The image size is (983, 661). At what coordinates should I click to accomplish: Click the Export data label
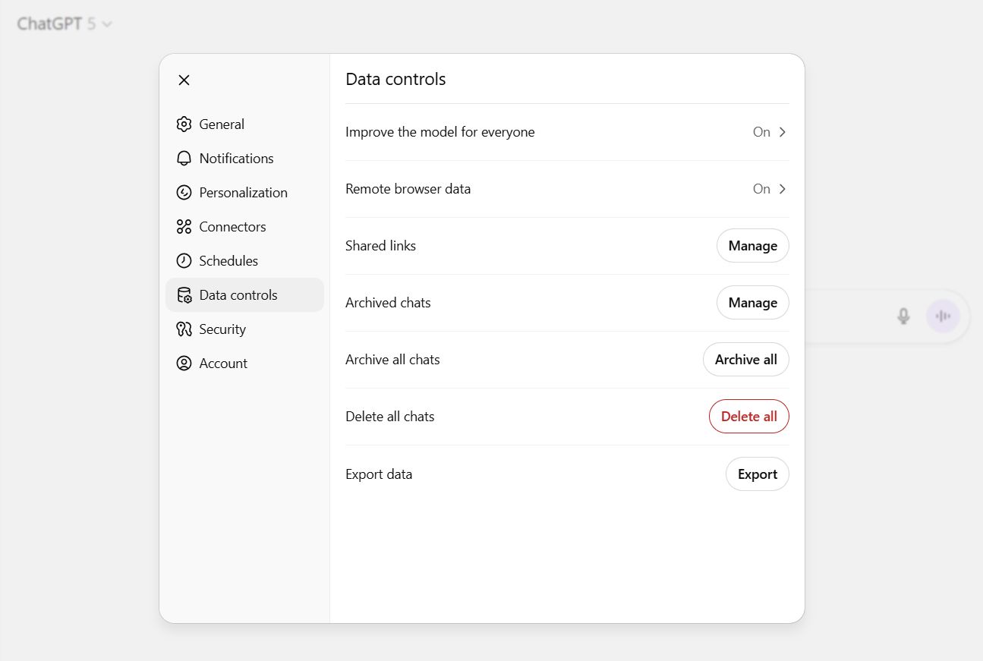point(379,474)
